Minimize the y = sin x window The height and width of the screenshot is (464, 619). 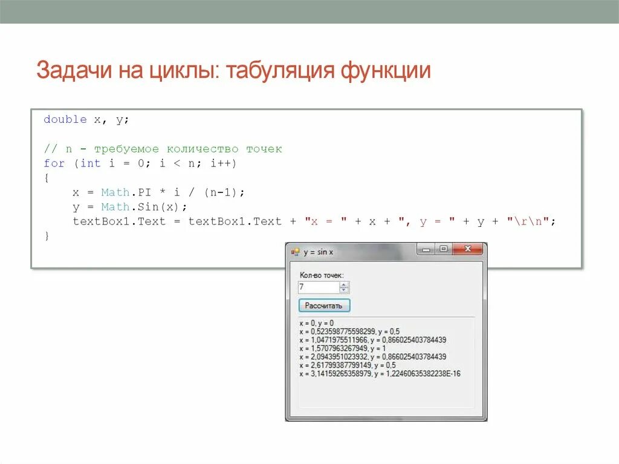tap(426, 249)
